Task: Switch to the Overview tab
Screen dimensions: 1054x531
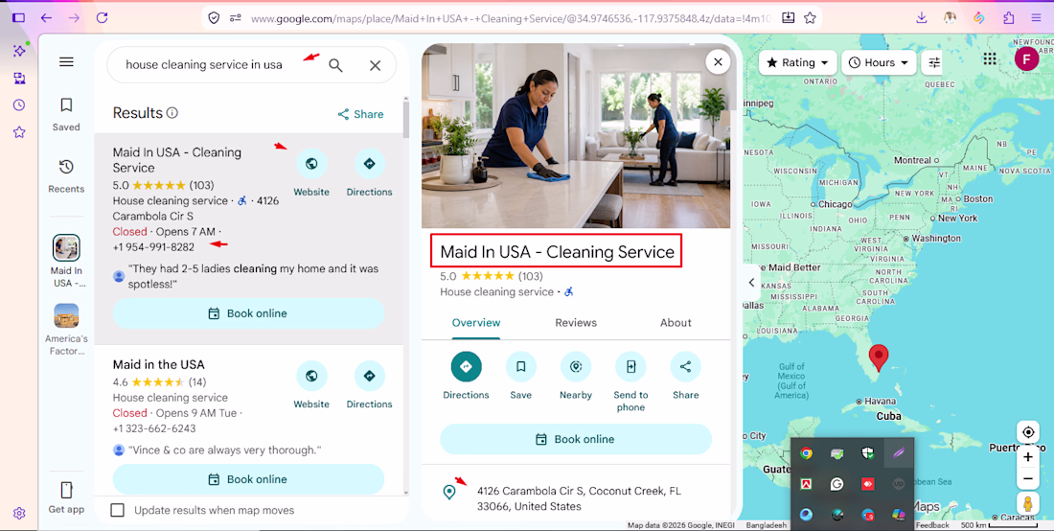Action: [x=476, y=323]
